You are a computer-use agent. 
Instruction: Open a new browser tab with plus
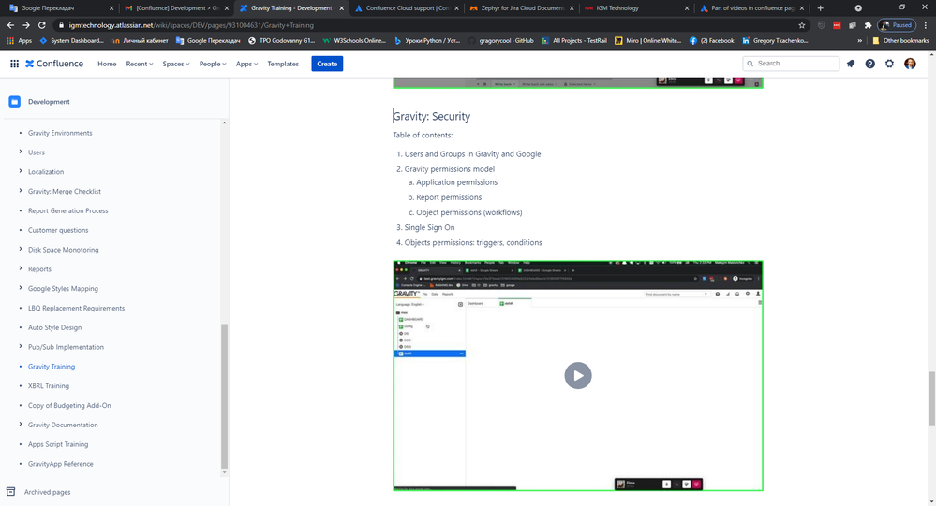tap(820, 8)
